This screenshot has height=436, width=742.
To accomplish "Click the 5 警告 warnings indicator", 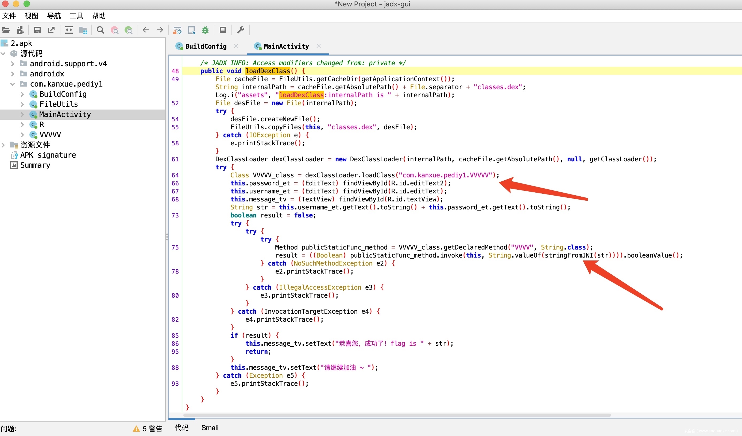I will pyautogui.click(x=148, y=429).
